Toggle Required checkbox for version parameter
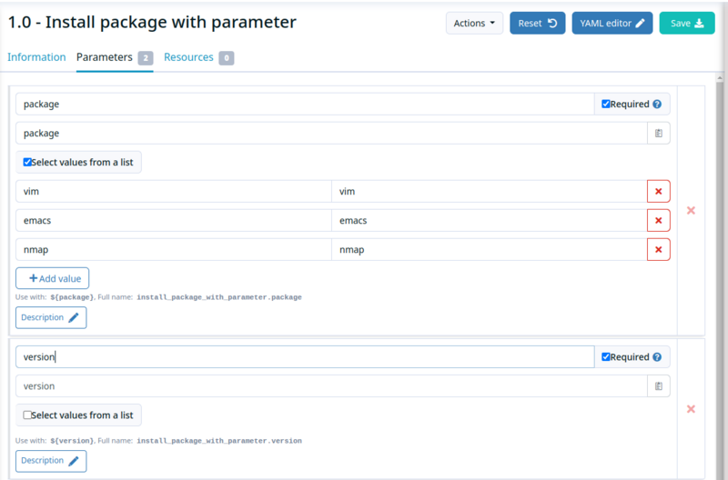Viewport: 728px width, 480px height. [x=606, y=356]
